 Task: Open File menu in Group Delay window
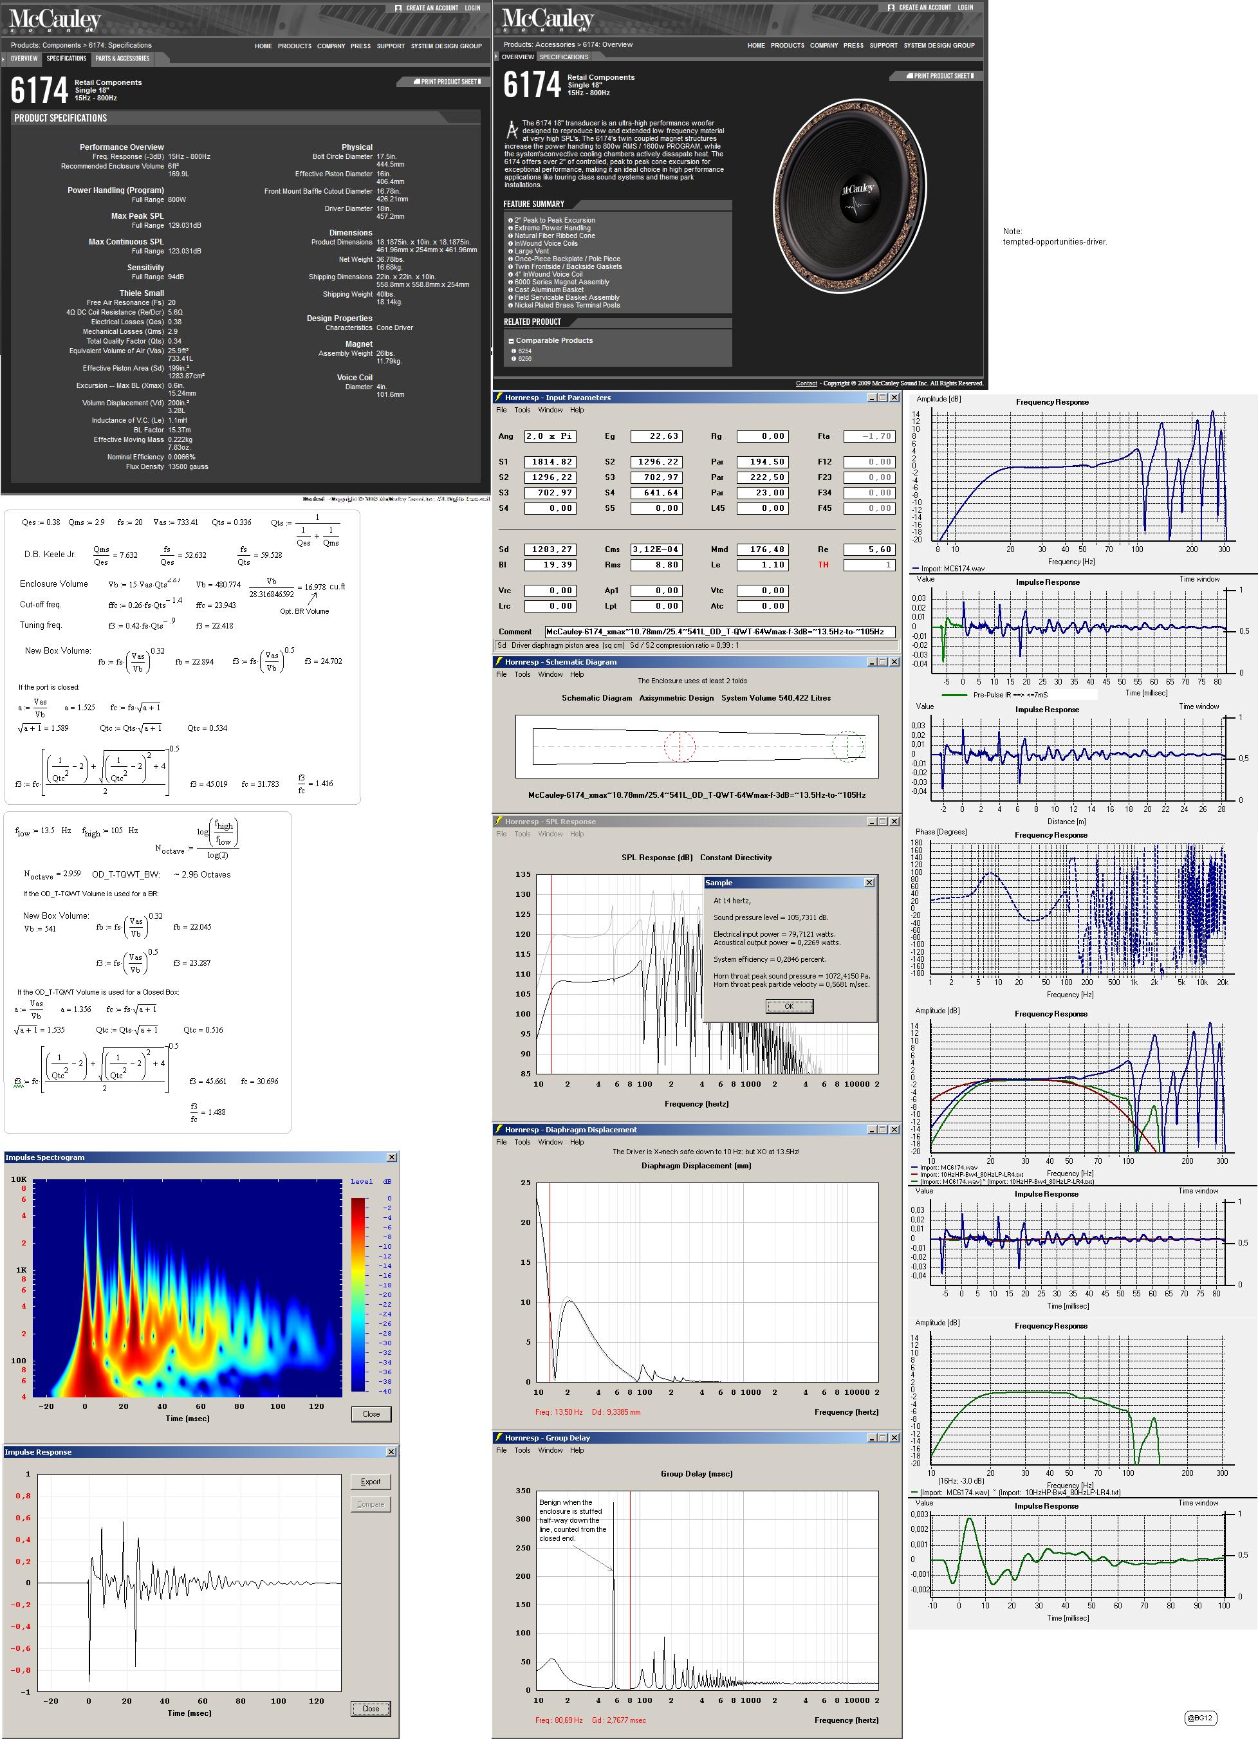[x=501, y=1451]
